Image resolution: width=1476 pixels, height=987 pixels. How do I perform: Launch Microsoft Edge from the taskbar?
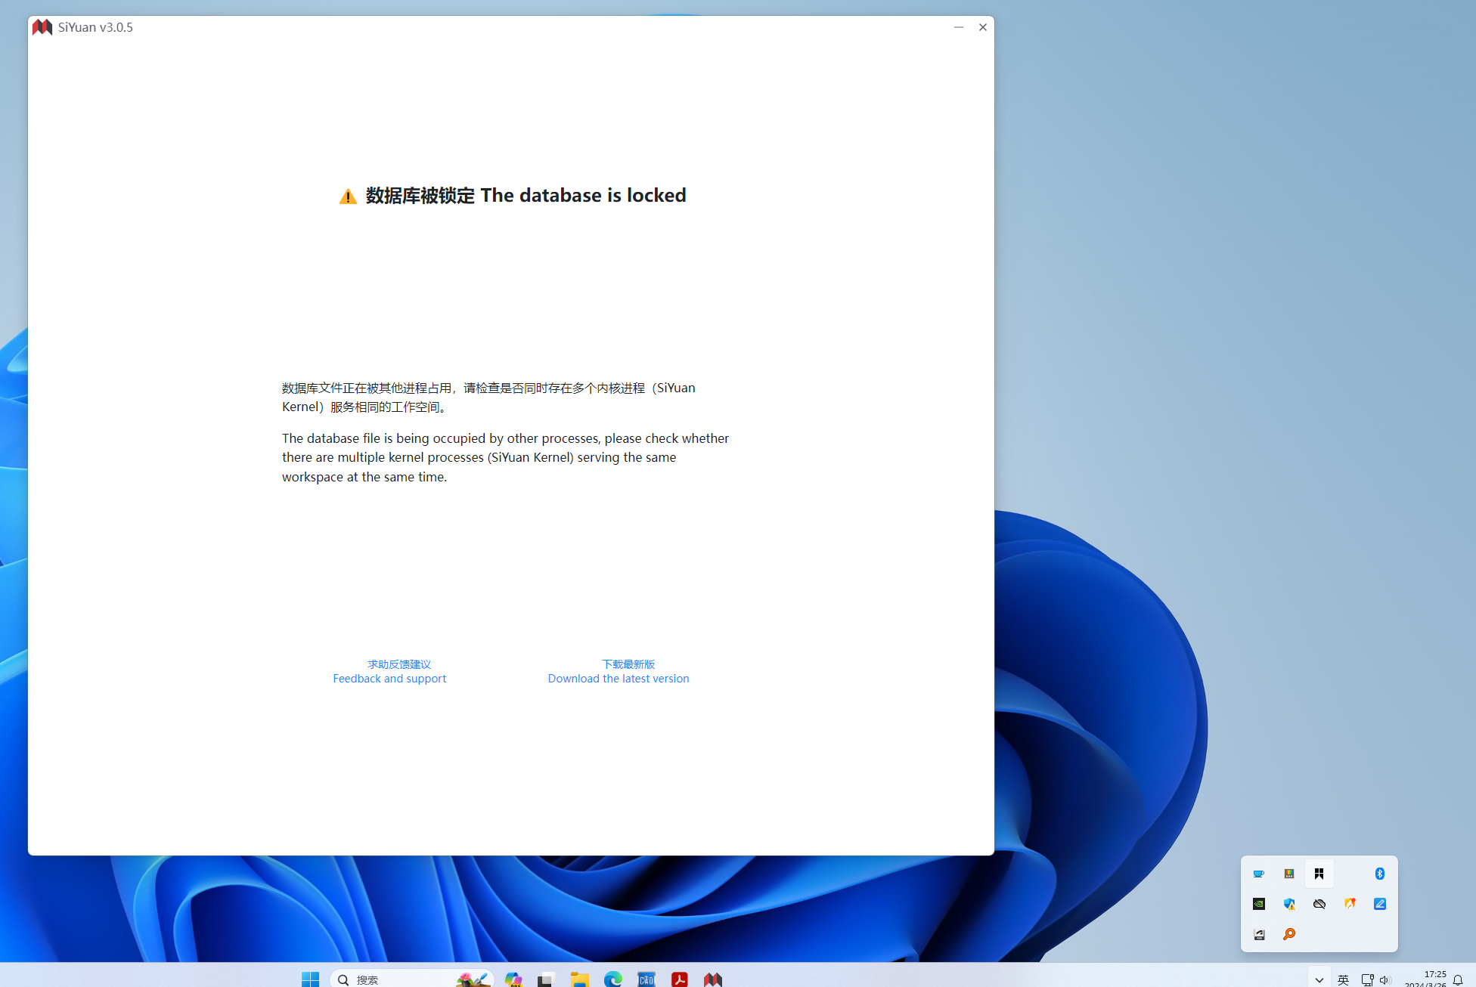tap(612, 978)
